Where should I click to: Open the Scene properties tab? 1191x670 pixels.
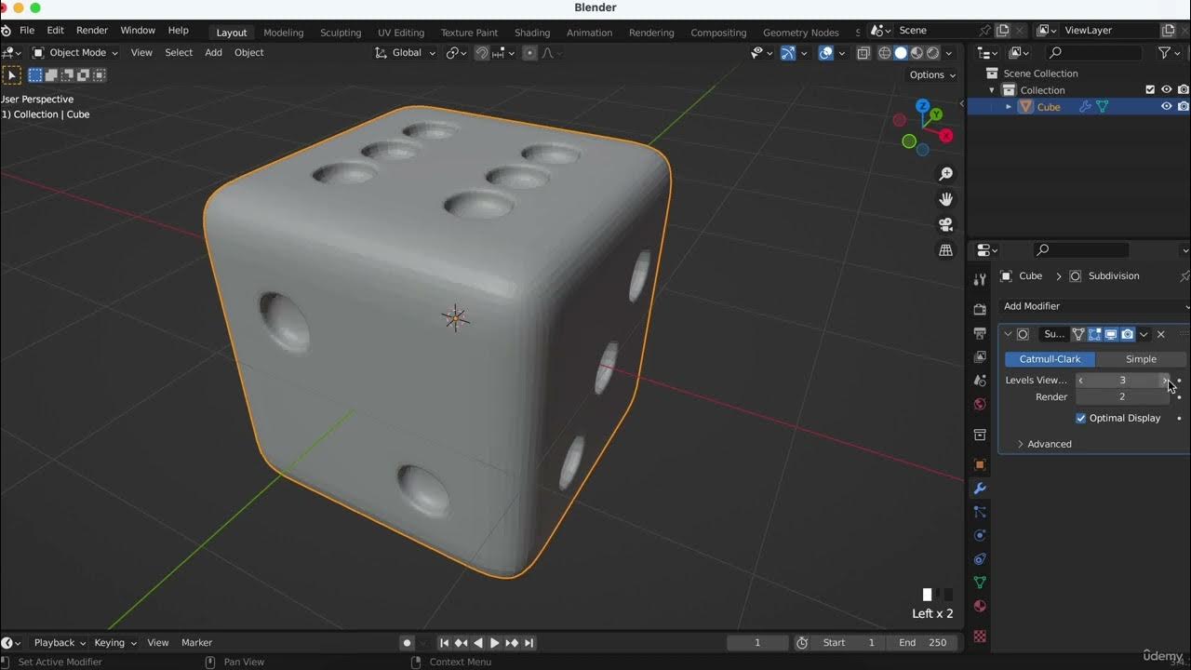[980, 381]
